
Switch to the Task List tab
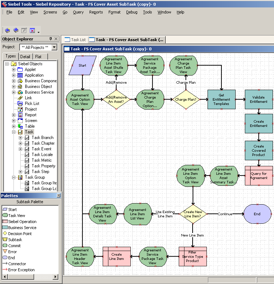(x=75, y=40)
